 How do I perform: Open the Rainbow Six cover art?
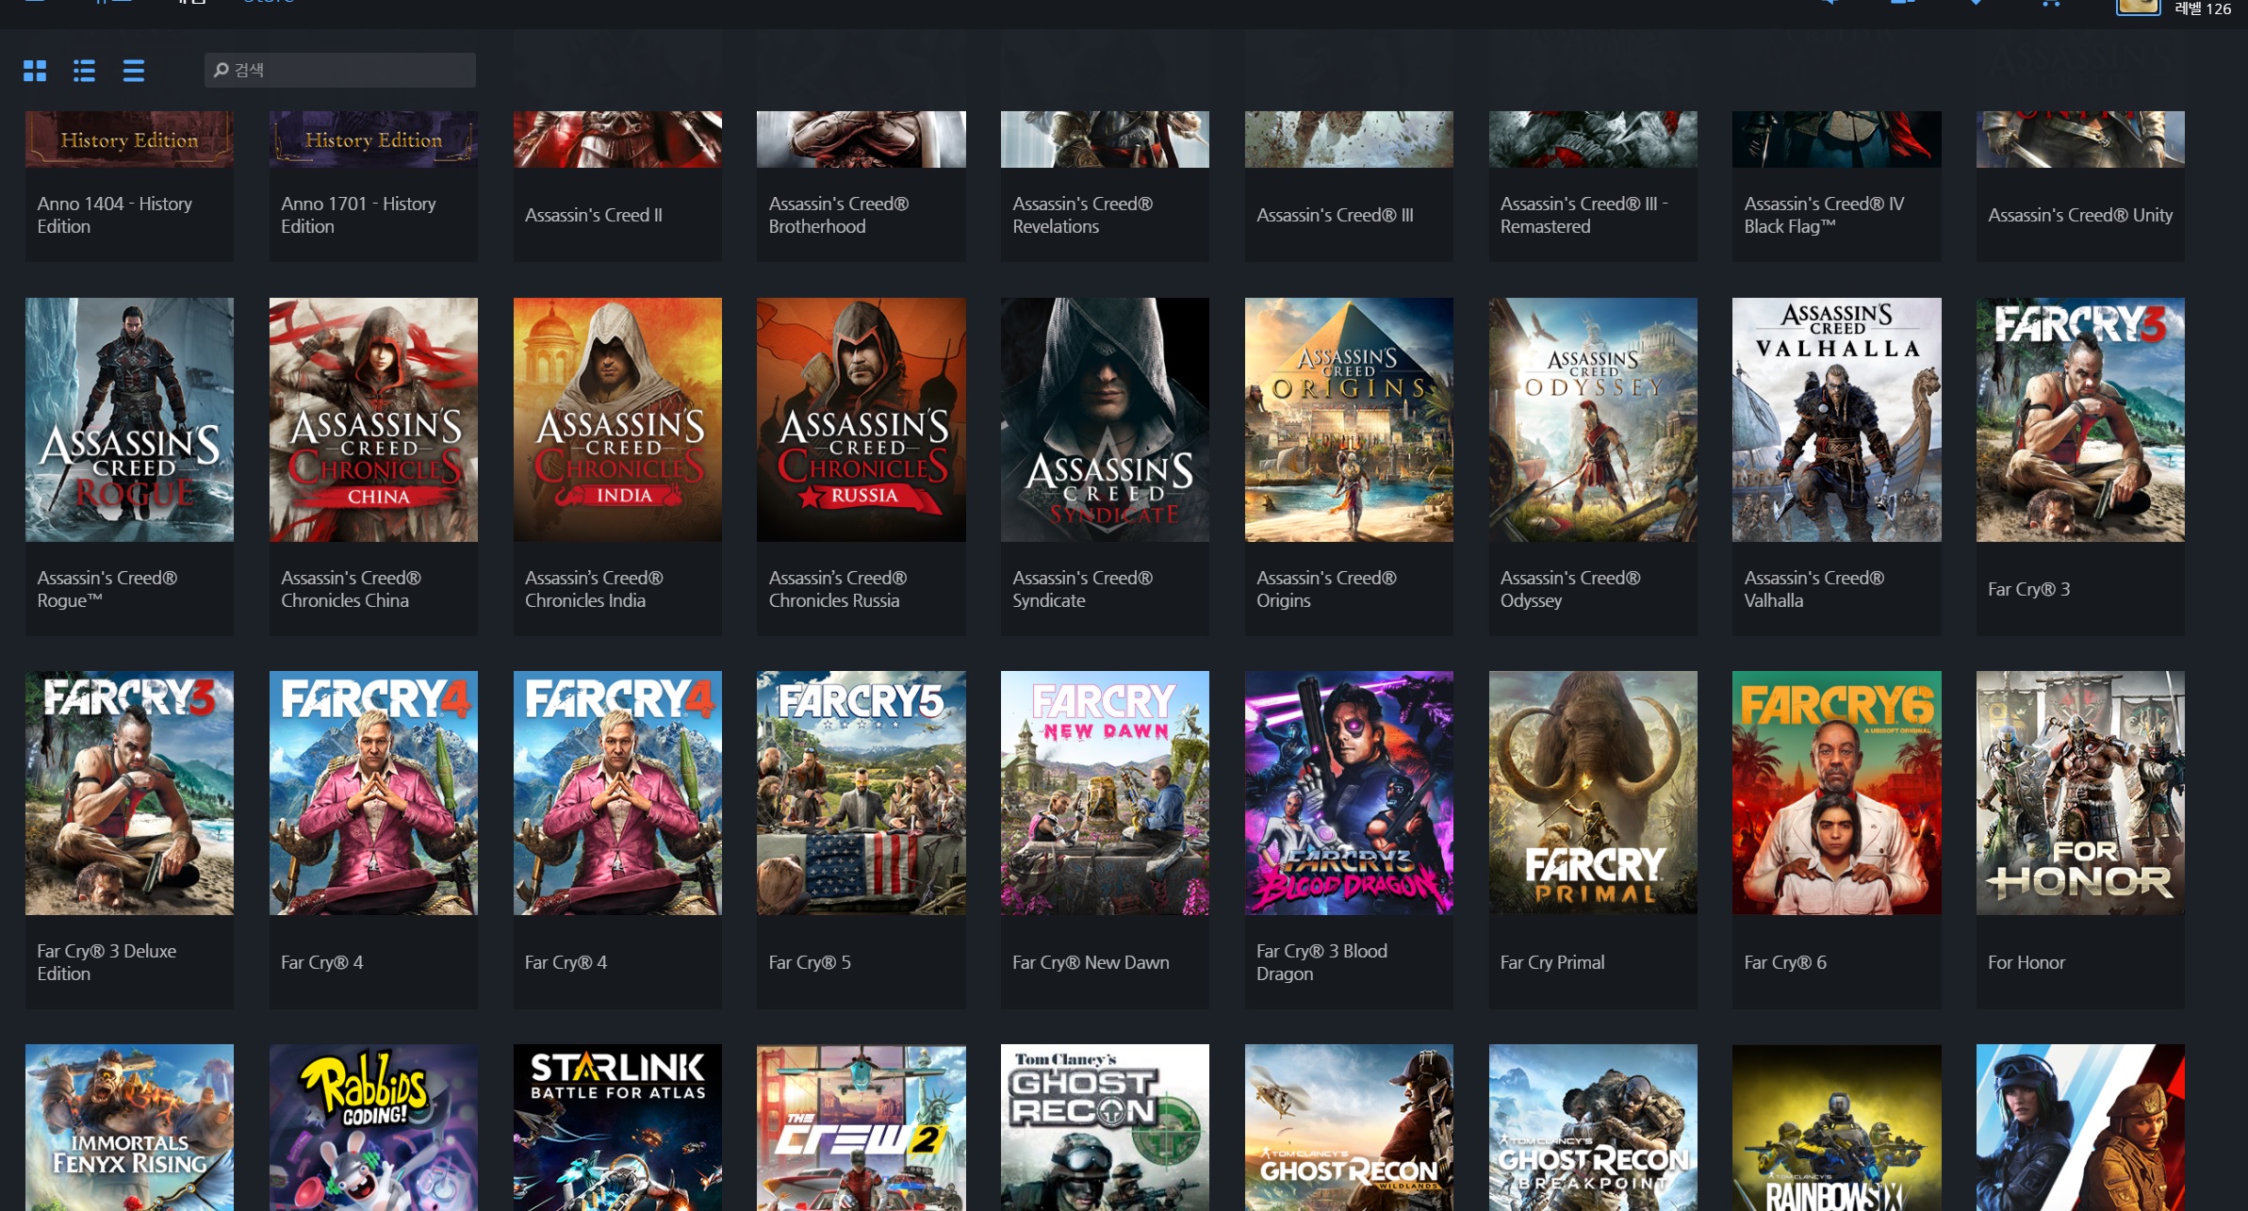[1837, 1127]
